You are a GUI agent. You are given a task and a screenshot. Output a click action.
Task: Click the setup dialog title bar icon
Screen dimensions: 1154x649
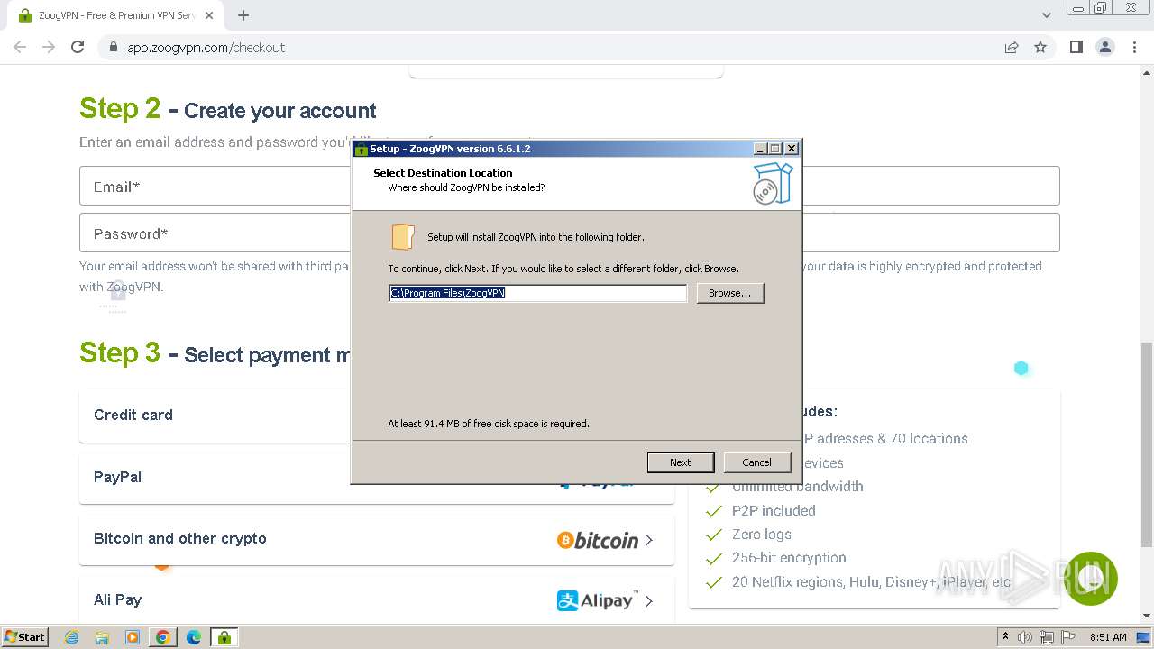[x=361, y=149]
